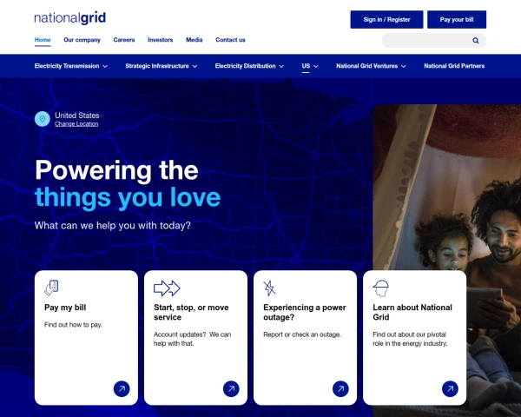
Task: Click the Start, stop, or move service heading
Action: point(191,312)
